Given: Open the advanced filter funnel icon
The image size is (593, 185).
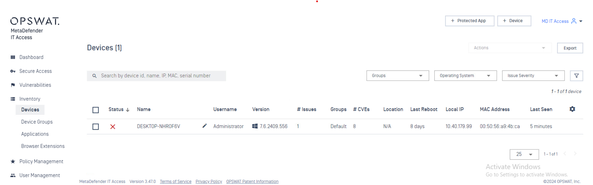Looking at the screenshot, I should [576, 76].
